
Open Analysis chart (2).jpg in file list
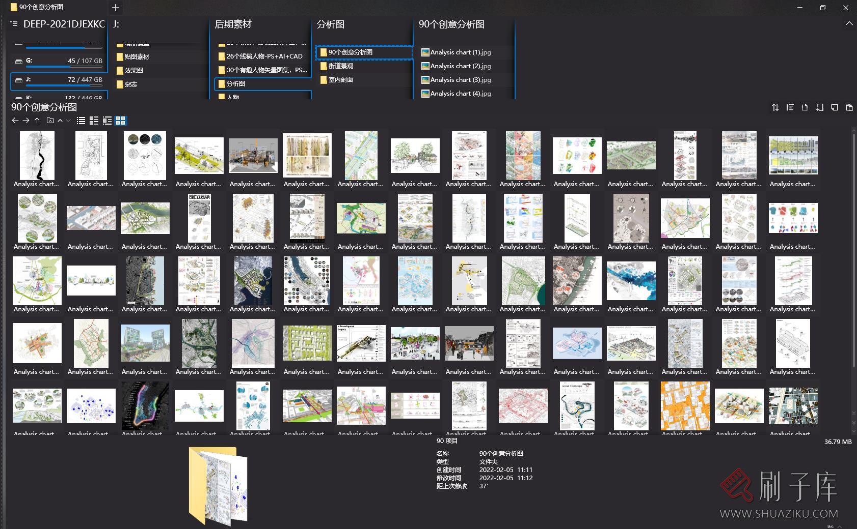(x=460, y=66)
